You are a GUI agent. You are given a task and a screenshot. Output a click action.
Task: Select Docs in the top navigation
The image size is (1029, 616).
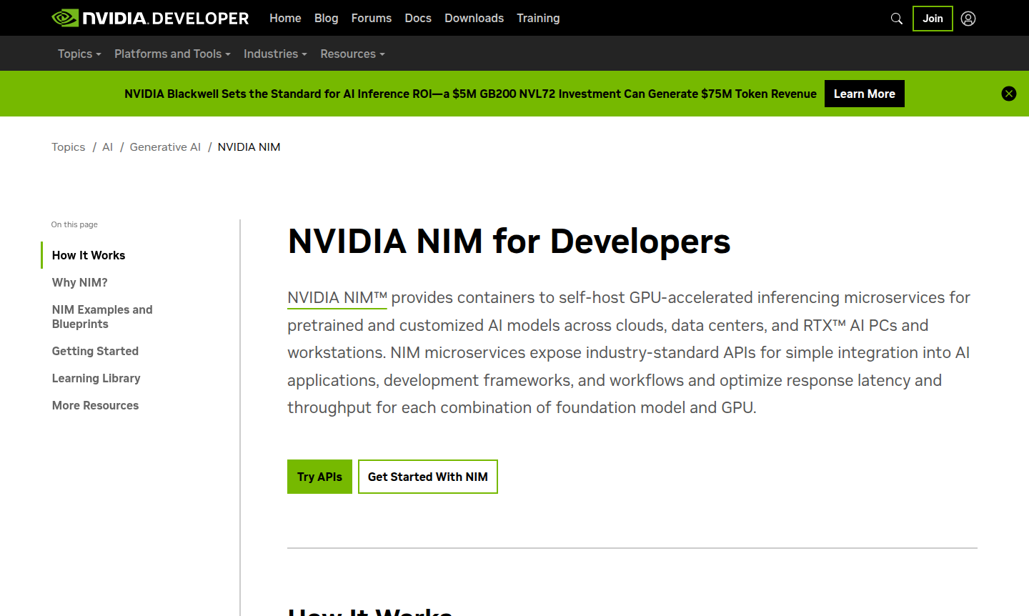pyautogui.click(x=418, y=18)
